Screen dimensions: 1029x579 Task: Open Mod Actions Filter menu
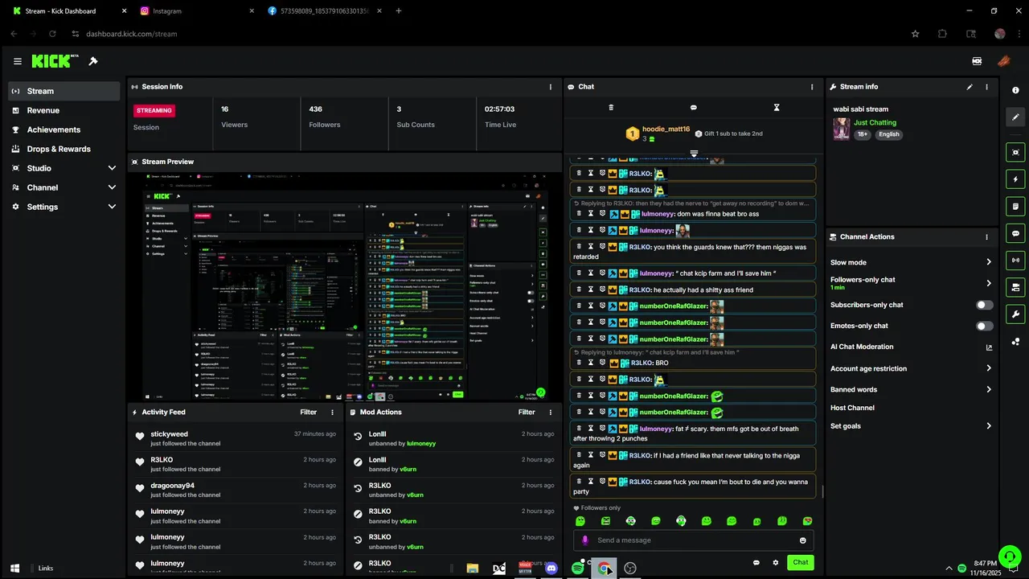tap(527, 413)
